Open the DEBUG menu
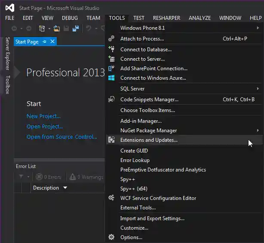 tap(70, 18)
